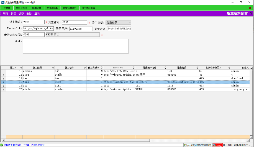The image size is (254, 147).
Task: Click the red X close-tab icon
Action: tap(250, 8)
